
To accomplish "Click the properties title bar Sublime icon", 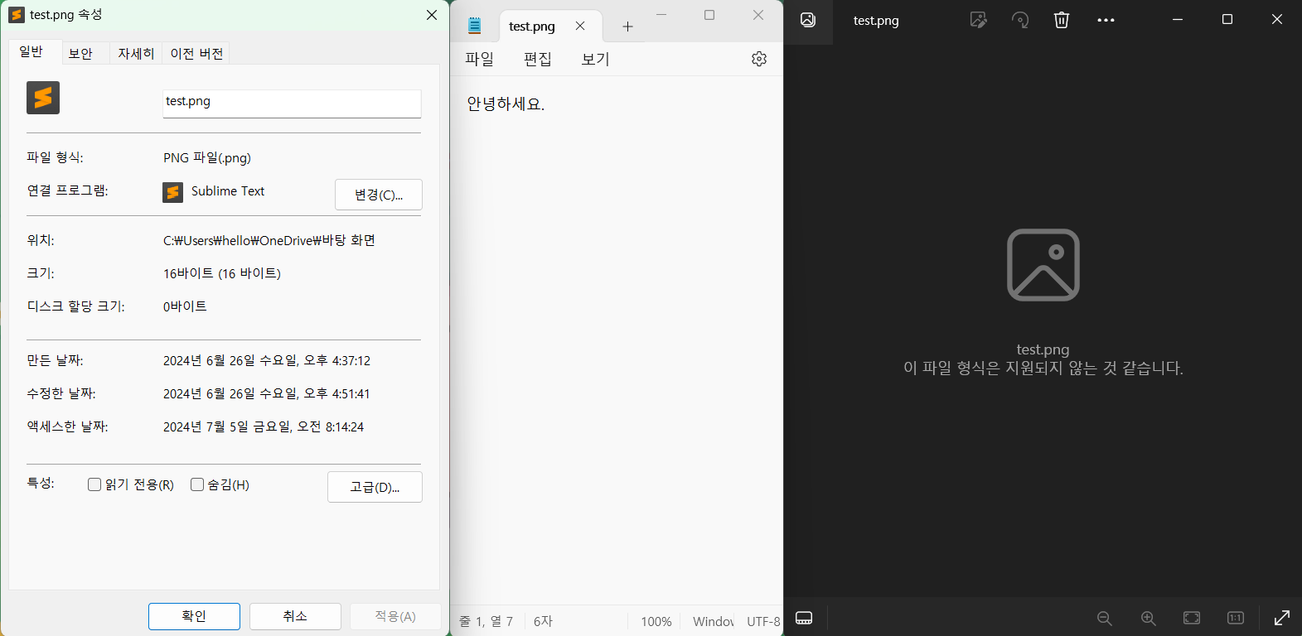I will (17, 15).
